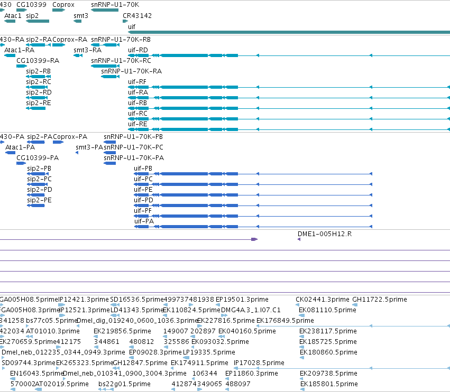Click the smt3-PA protein label
The height and width of the screenshot is (392, 450).
[x=89, y=147]
